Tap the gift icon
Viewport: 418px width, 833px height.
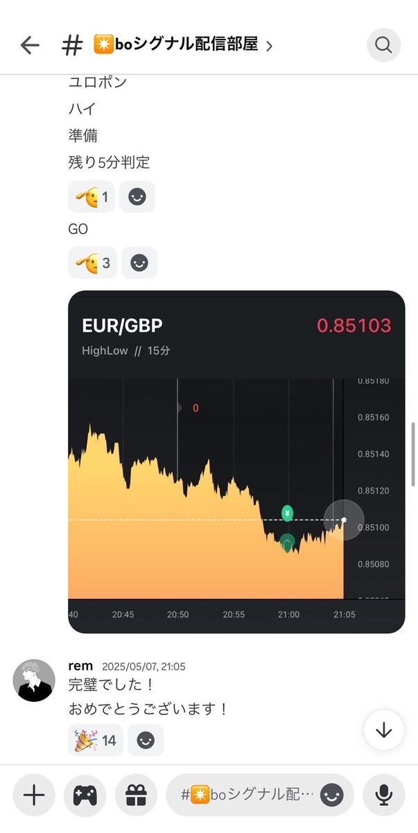[135, 795]
